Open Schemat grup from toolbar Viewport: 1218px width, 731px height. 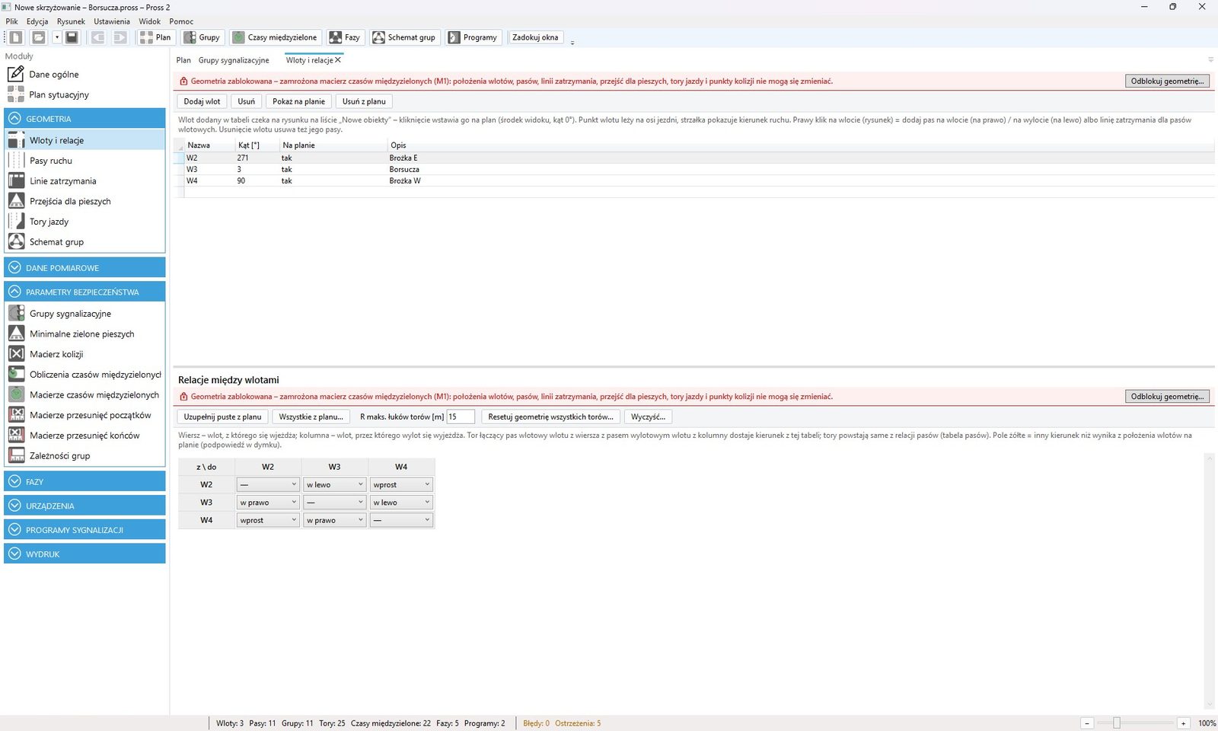pyautogui.click(x=404, y=37)
